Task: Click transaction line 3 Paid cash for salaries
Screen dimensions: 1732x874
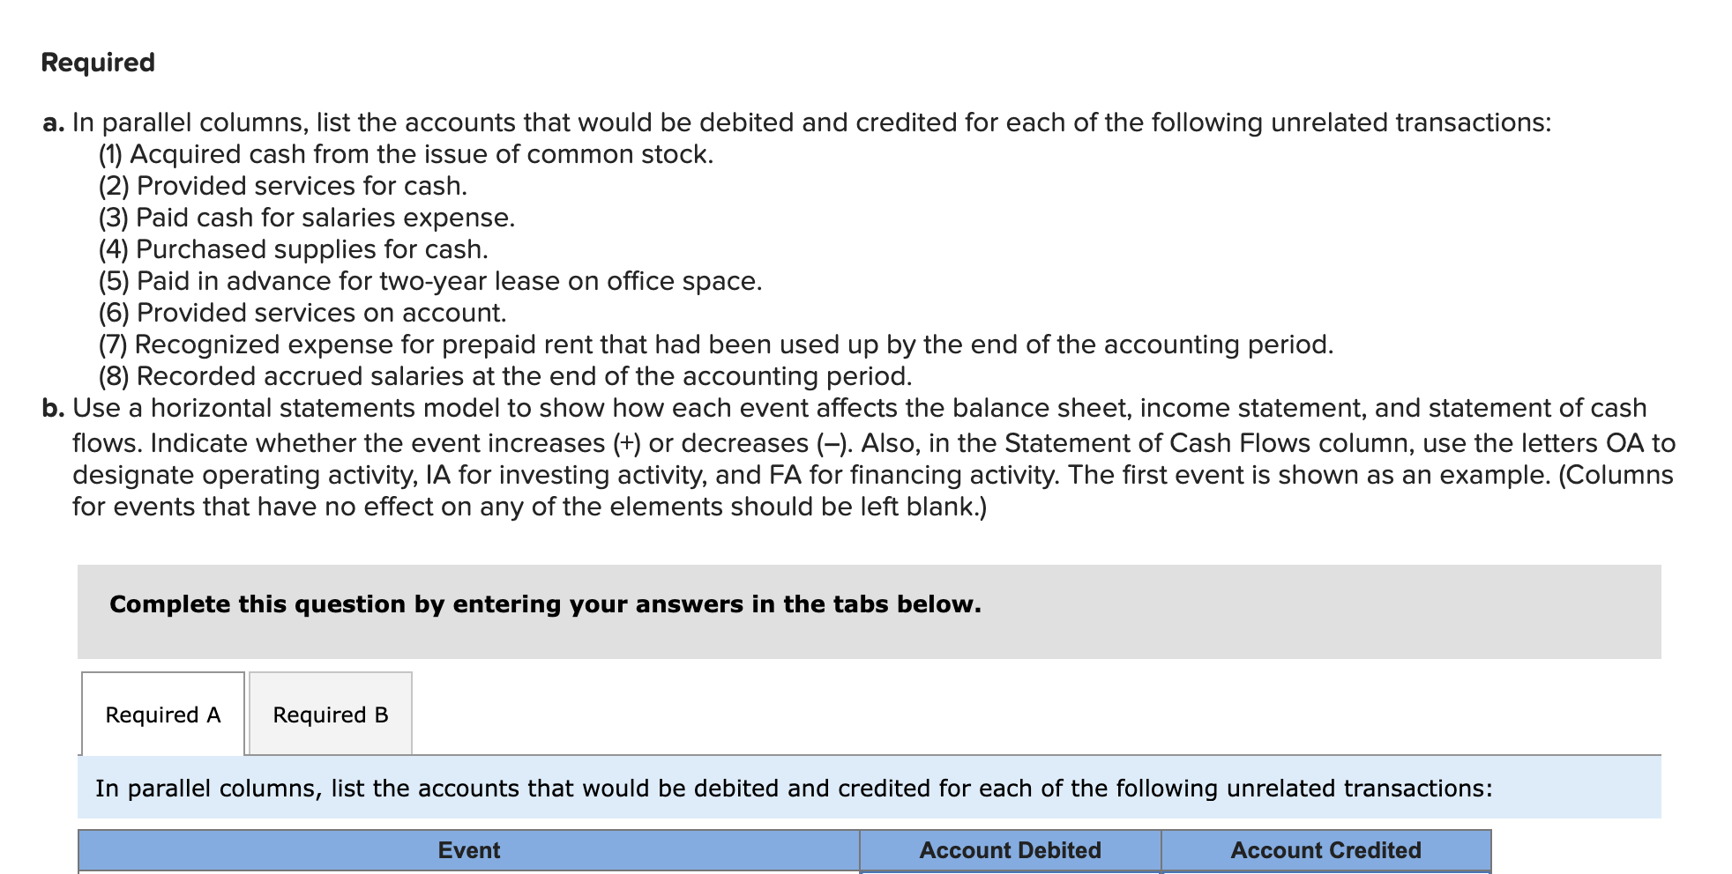Action: (x=306, y=218)
